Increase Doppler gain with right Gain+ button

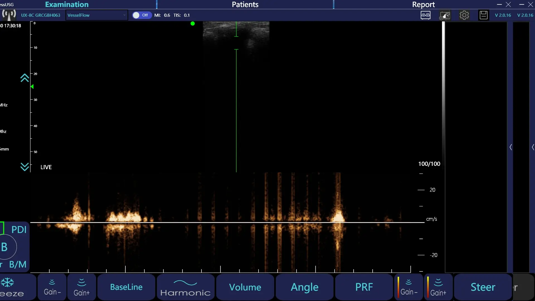click(438, 287)
